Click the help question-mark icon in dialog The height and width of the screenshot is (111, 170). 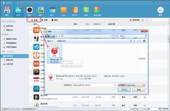tap(144, 41)
